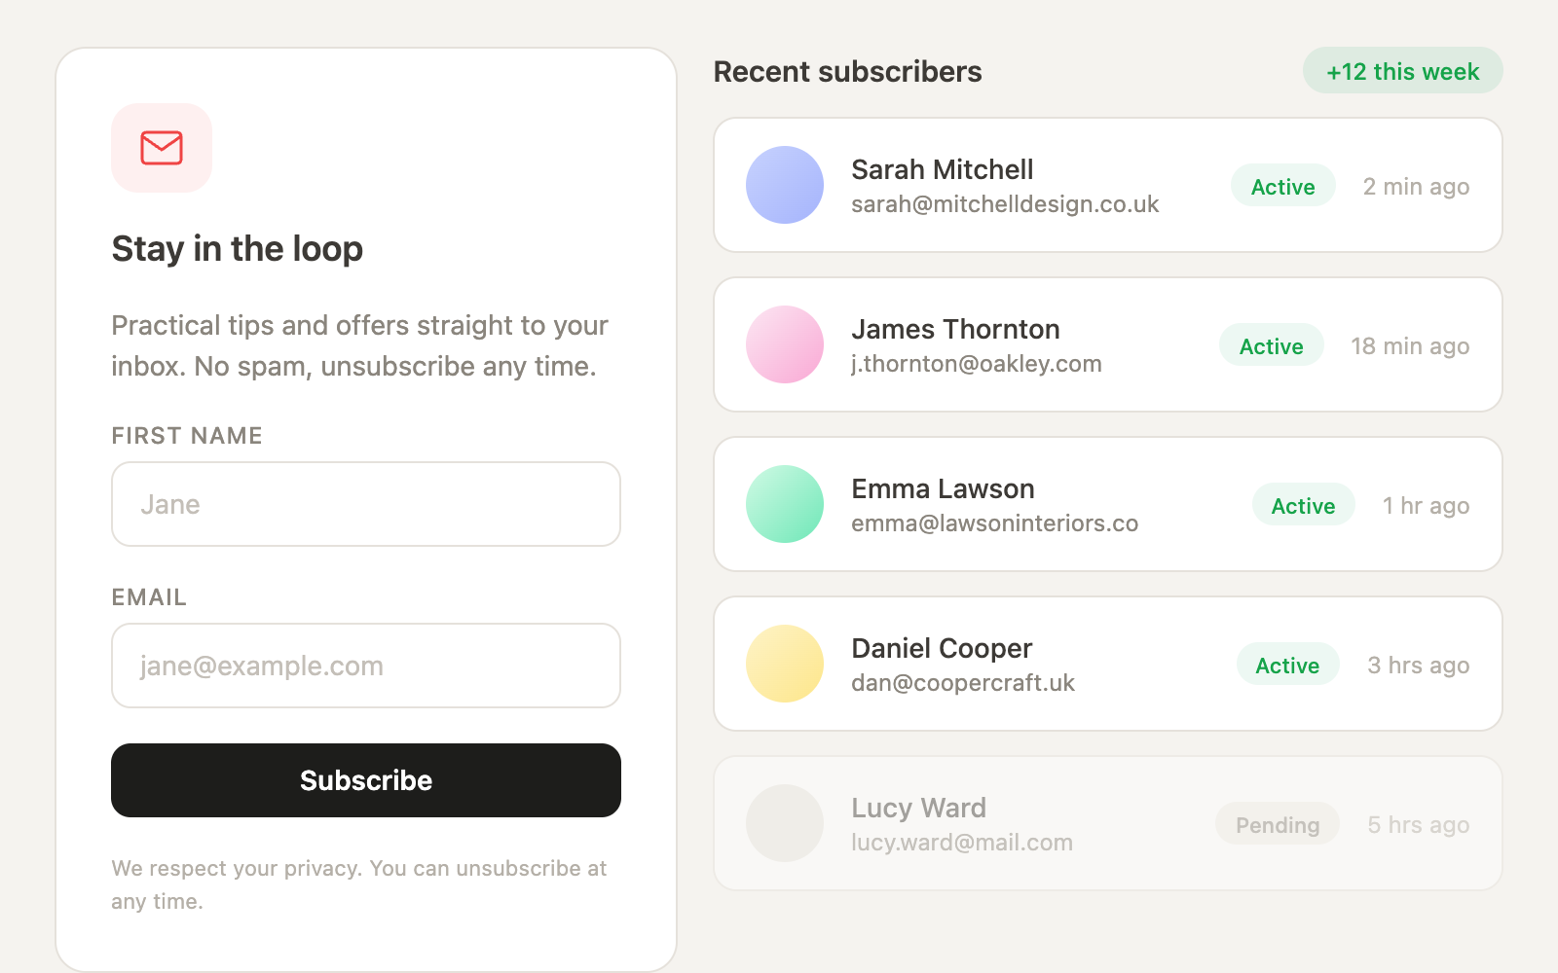The image size is (1558, 973).
Task: Click email dan@coopercraft.uk
Action: [x=963, y=683]
